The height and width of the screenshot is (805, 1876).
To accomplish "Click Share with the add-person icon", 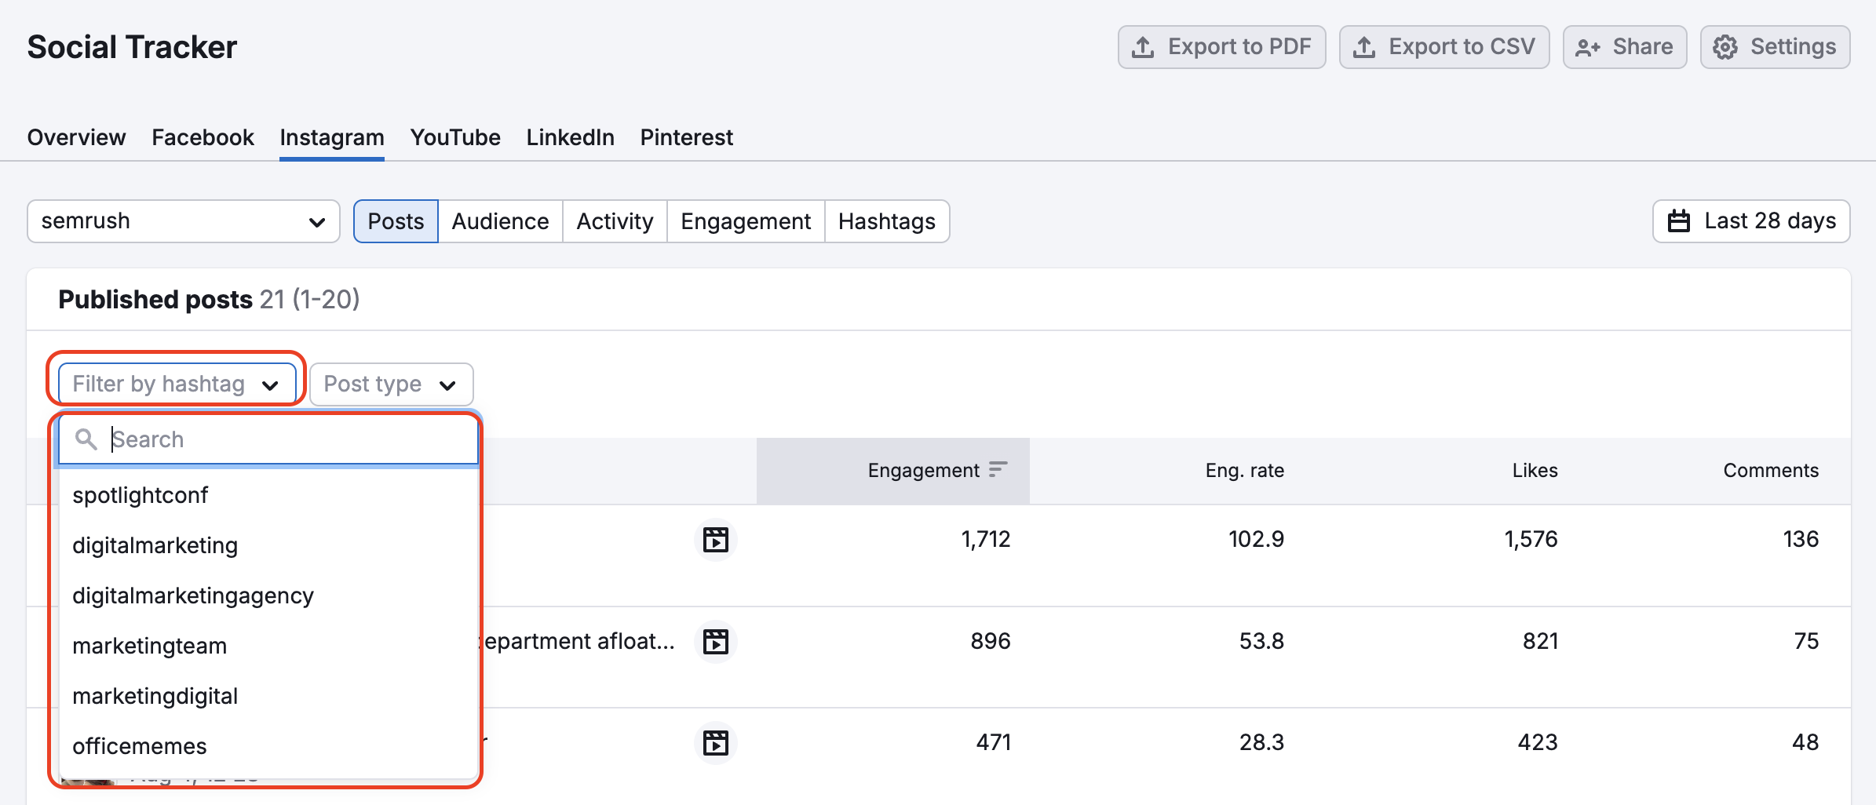I will (1624, 47).
